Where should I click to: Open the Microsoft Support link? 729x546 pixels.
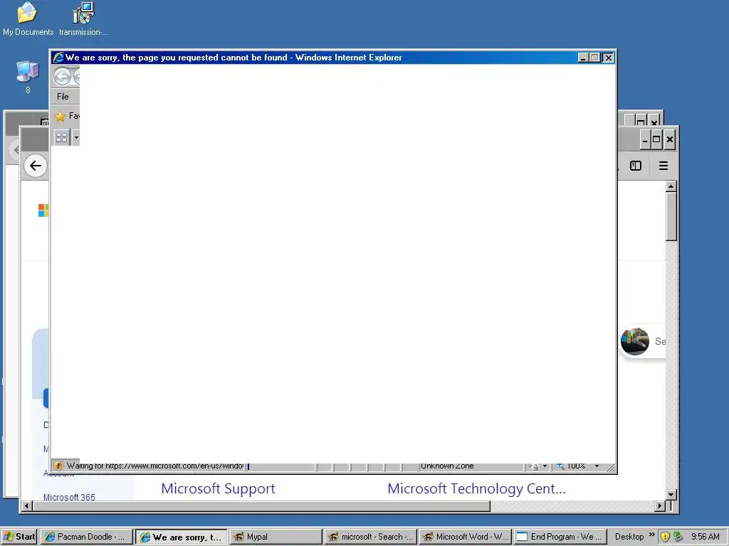pos(218,488)
